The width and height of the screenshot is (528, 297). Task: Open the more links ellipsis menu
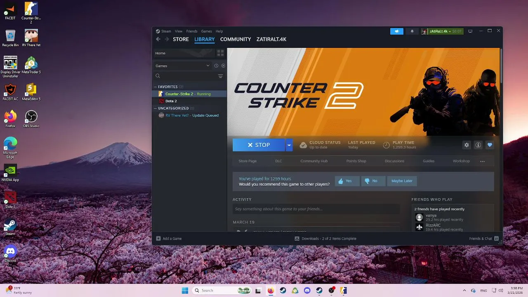[x=482, y=161]
